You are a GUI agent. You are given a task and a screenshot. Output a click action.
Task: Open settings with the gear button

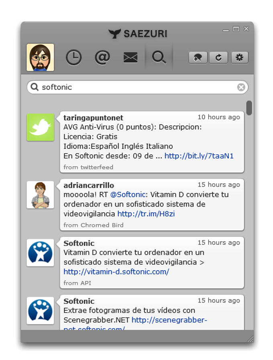tap(240, 57)
